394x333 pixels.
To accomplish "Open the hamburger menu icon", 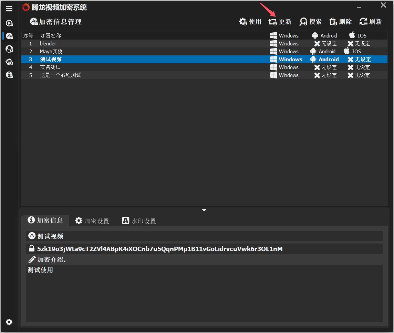I will pyautogui.click(x=9, y=9).
